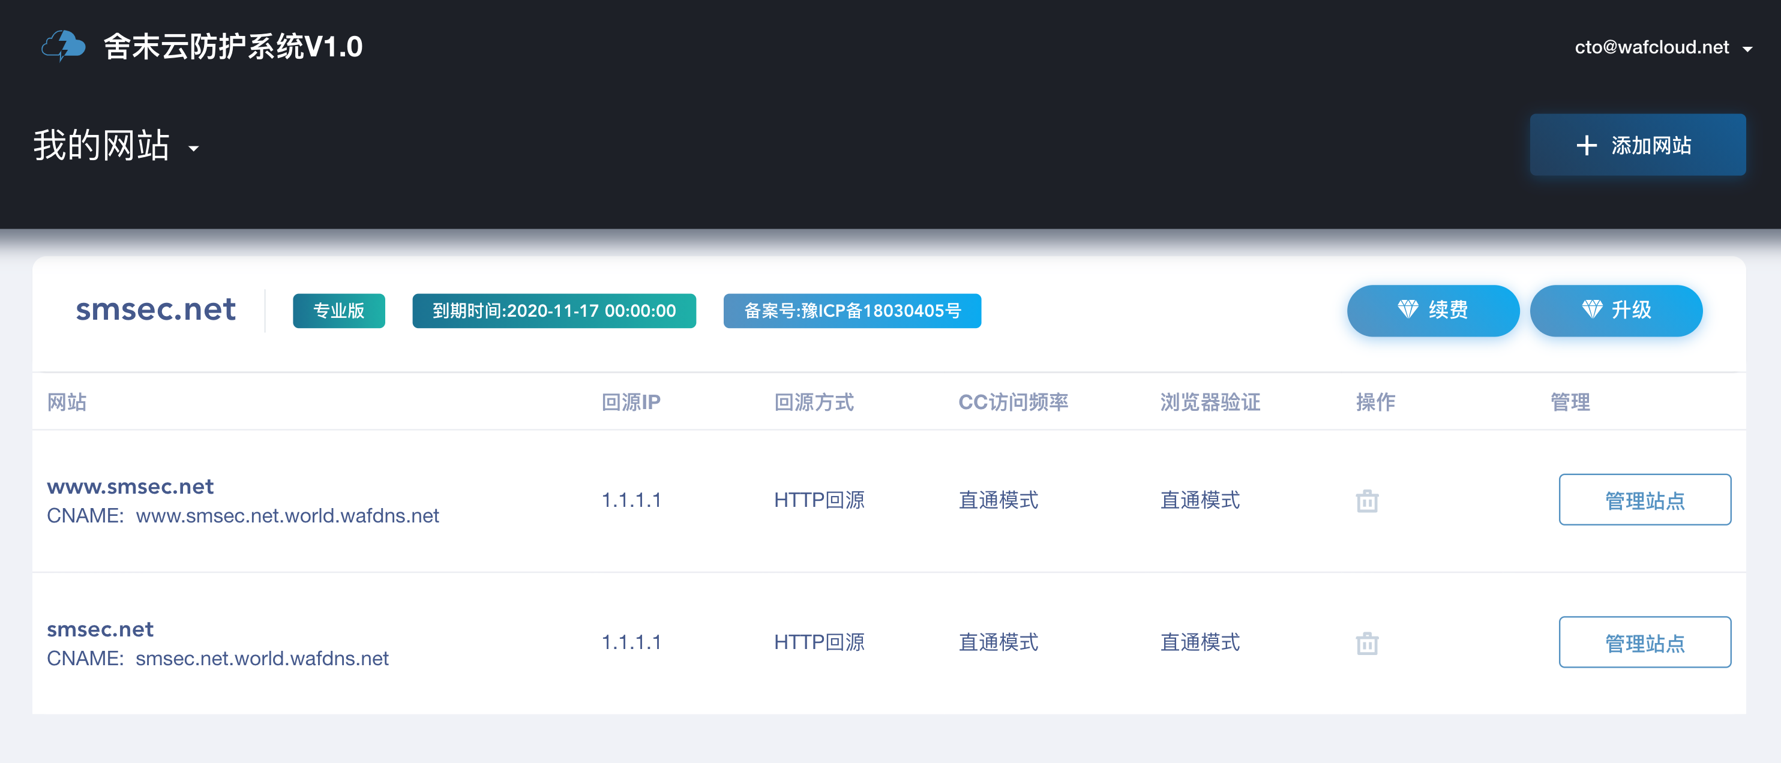Click the 添加网站 button
1781x763 pixels.
tap(1637, 145)
